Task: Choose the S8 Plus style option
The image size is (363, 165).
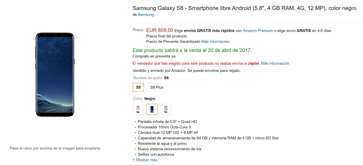Action: click(x=157, y=87)
